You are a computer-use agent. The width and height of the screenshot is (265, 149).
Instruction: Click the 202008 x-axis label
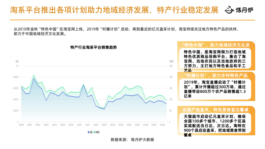tap(21, 125)
